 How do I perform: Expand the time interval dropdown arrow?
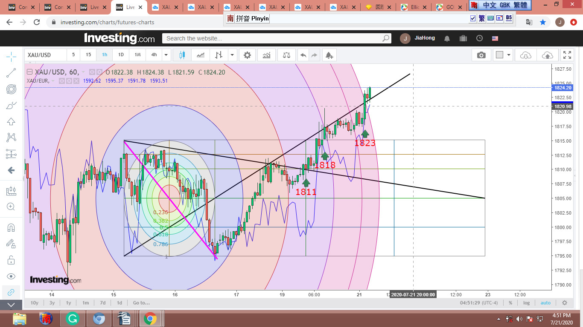(x=166, y=55)
